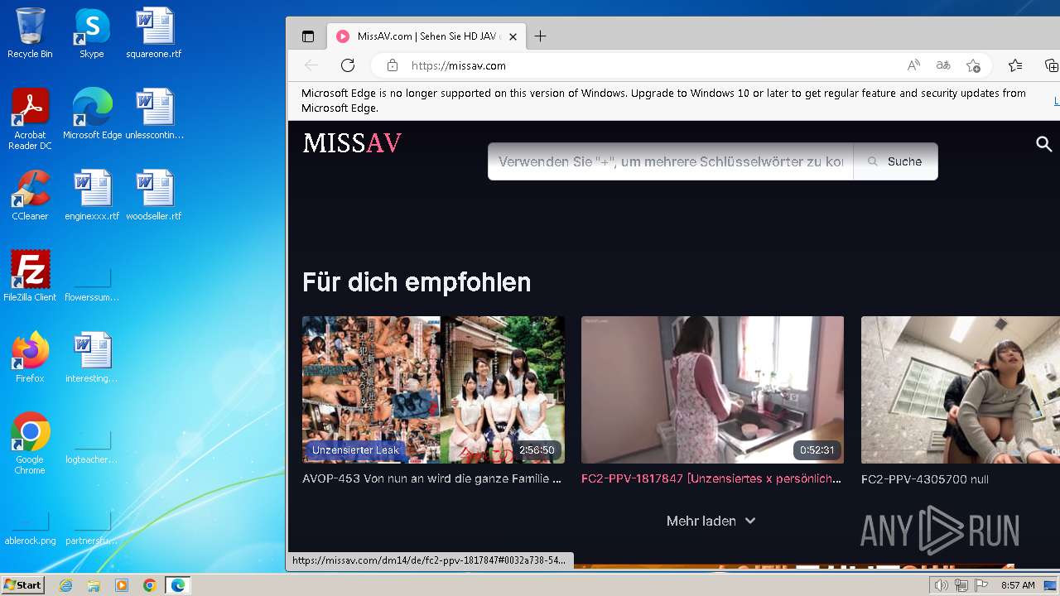The width and height of the screenshot is (1060, 596).
Task: Open the AVOP-453 video title link
Action: [x=432, y=478]
